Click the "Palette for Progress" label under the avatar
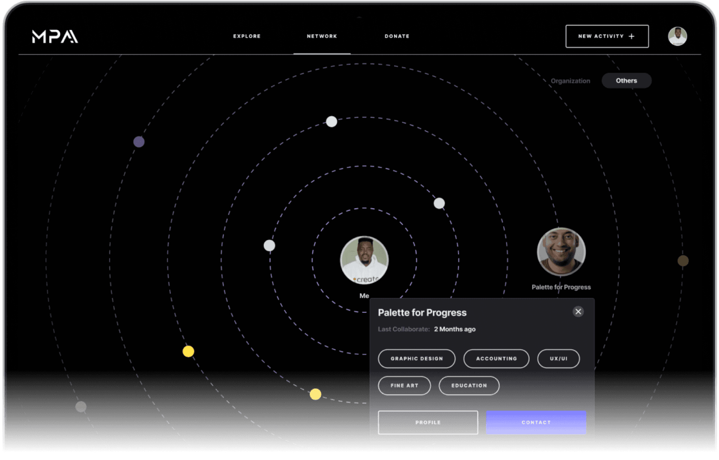Viewport: 719px width, 460px height. tap(561, 287)
